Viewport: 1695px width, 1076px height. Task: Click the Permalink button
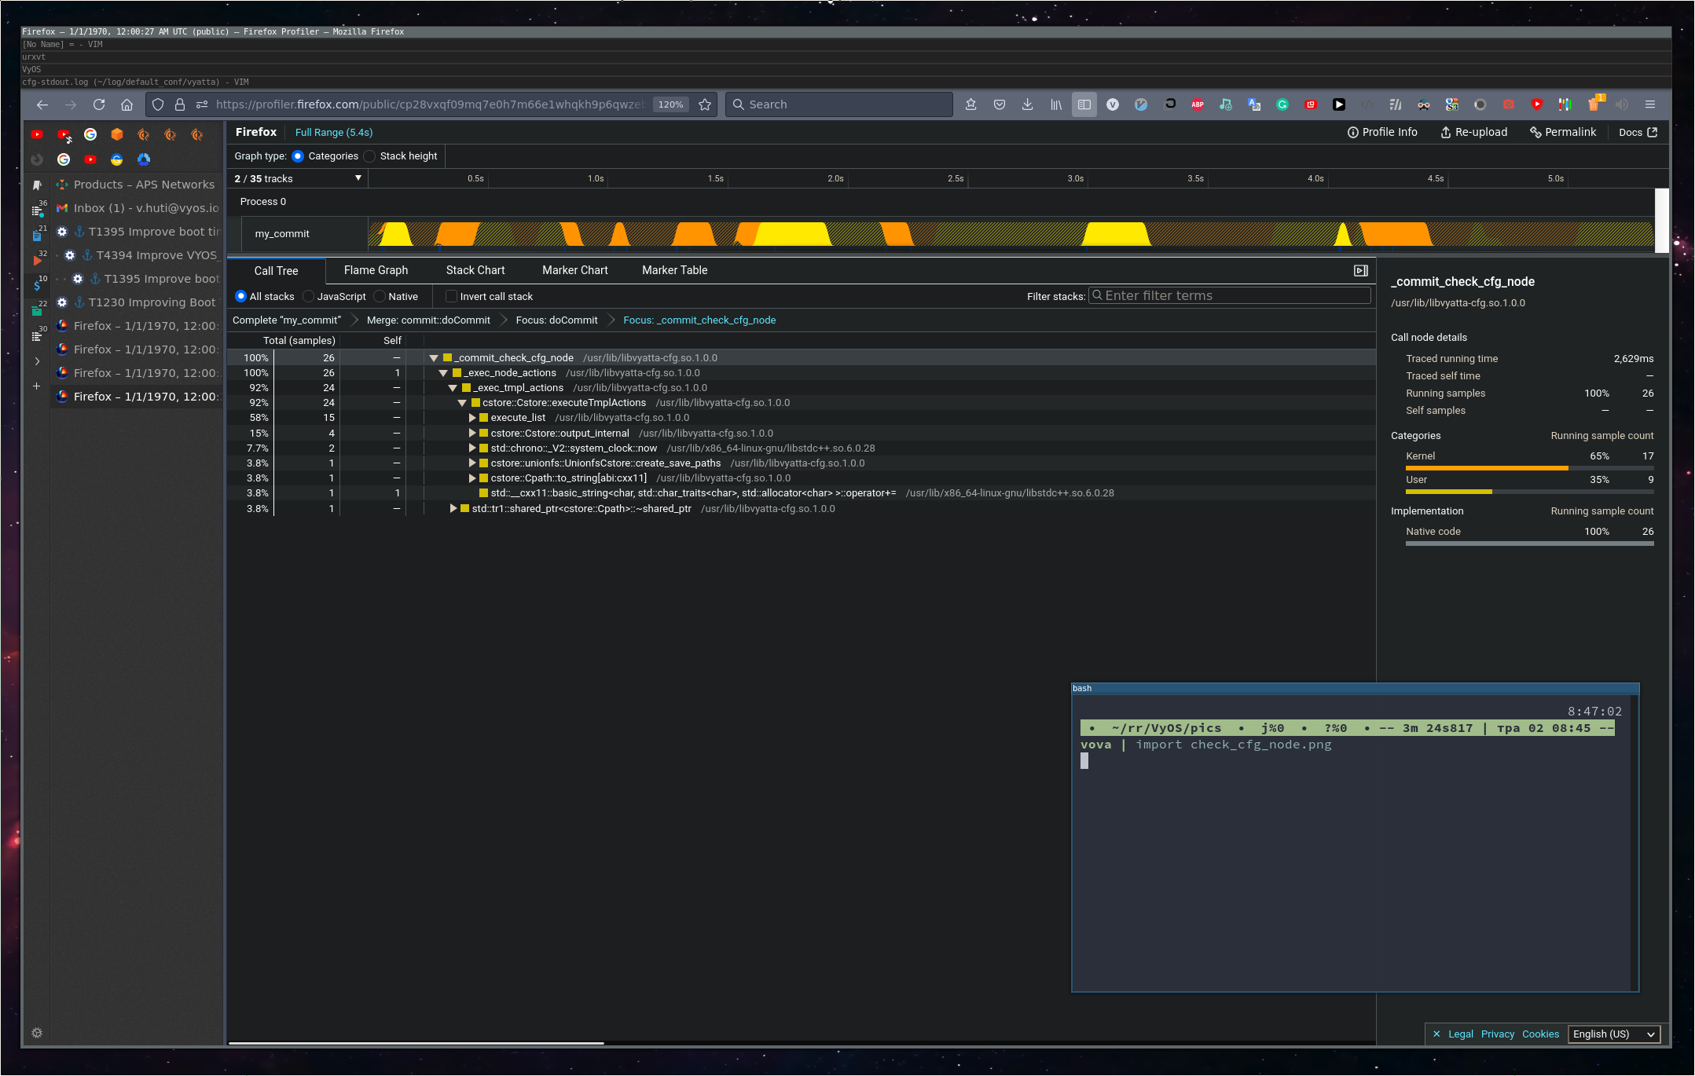pos(1562,132)
